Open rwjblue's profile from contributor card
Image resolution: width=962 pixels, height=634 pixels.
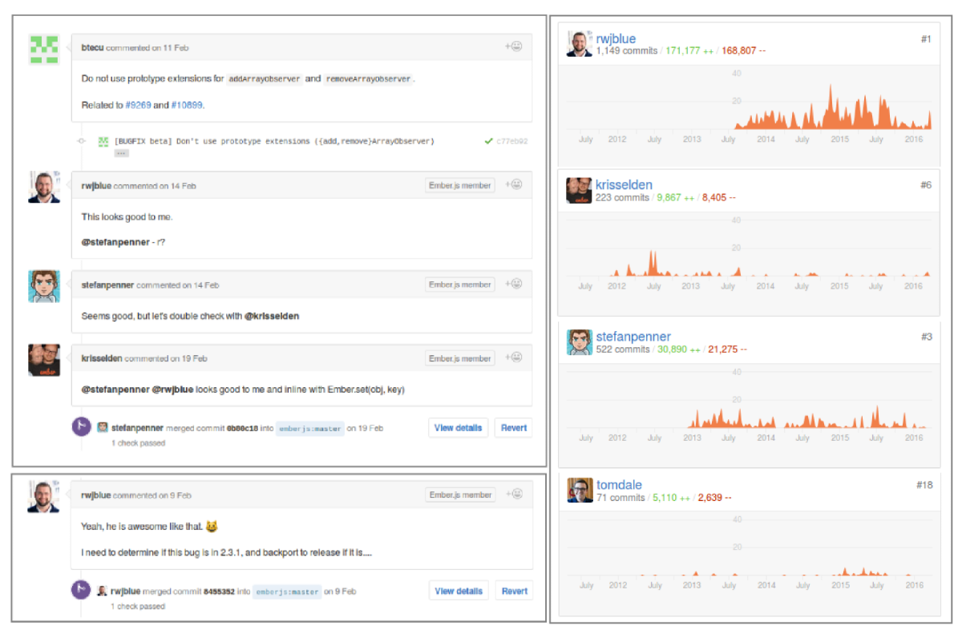[x=616, y=38]
